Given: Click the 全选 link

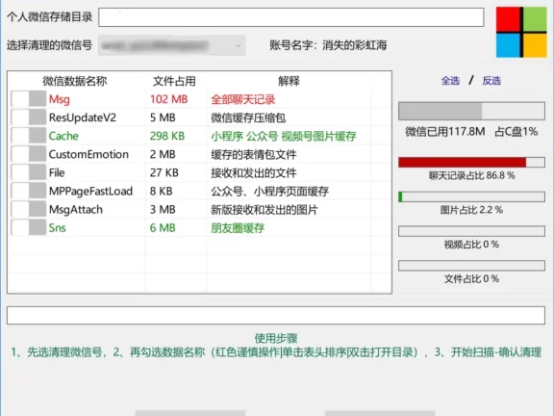Looking at the screenshot, I should [450, 81].
